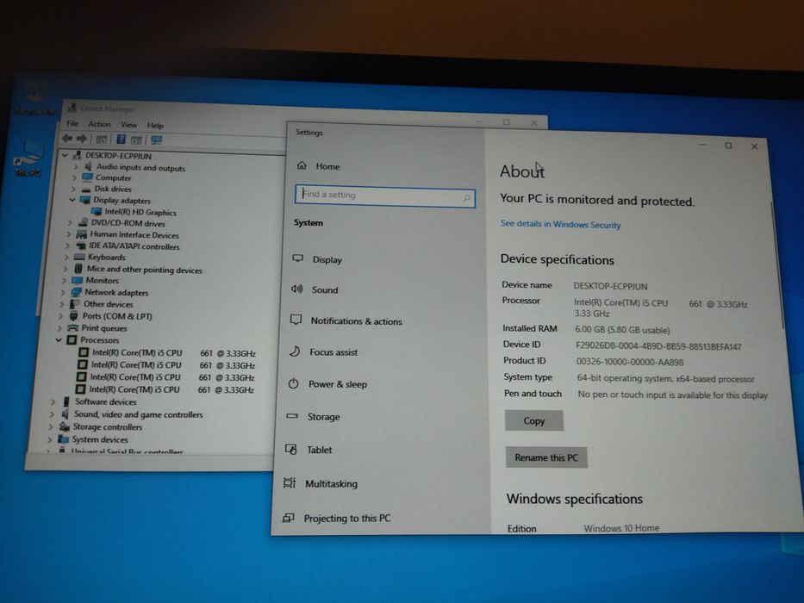Viewport: 804px width, 603px height.
Task: Click the Display adapters icon
Action: coord(84,200)
